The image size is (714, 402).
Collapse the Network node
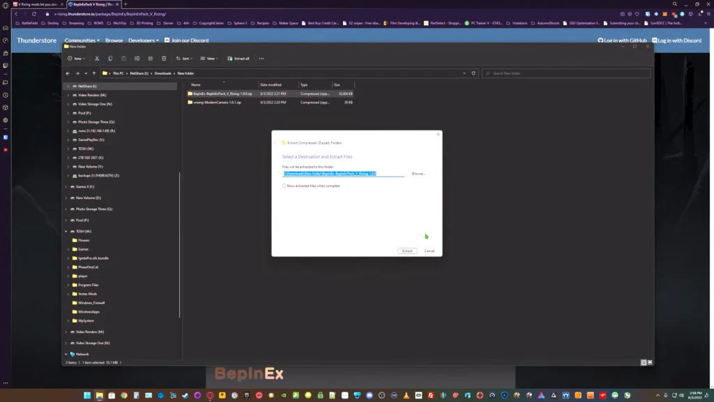[66, 354]
